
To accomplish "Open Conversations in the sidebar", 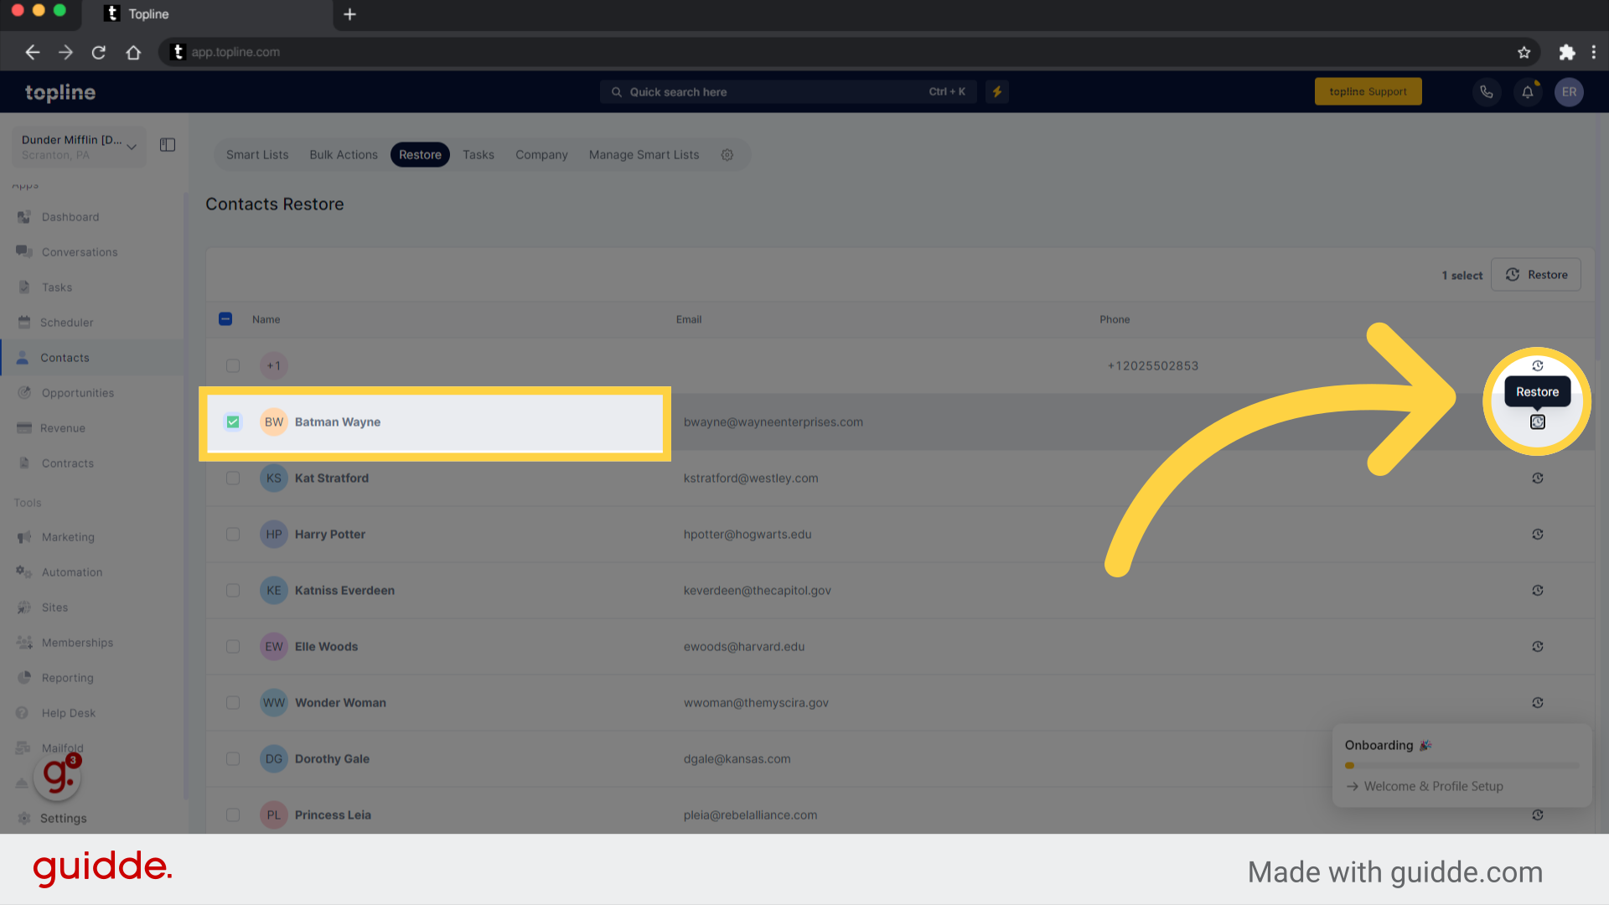I will (80, 252).
